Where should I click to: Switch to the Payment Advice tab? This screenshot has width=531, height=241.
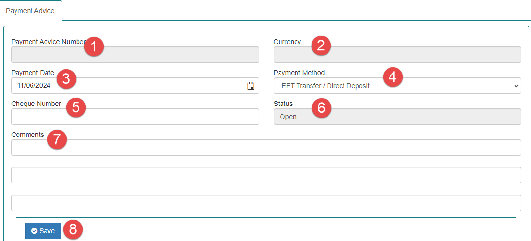point(30,11)
